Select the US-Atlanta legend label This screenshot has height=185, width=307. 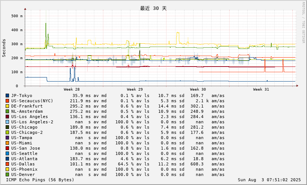click(24, 159)
